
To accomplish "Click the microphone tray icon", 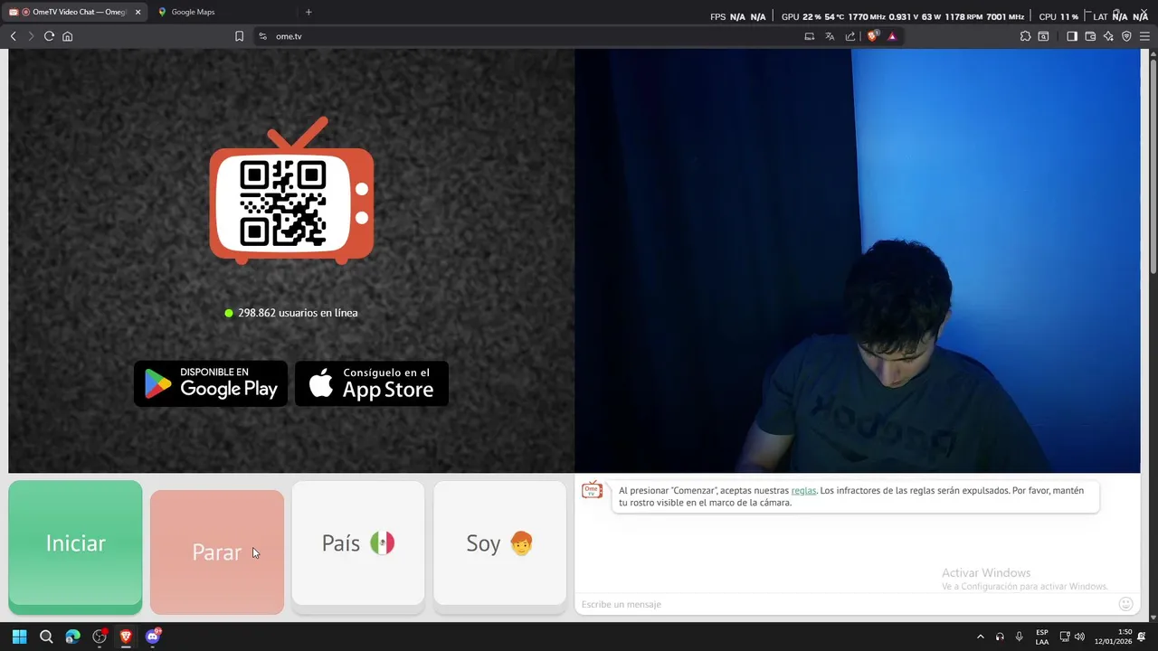I will [1020, 637].
